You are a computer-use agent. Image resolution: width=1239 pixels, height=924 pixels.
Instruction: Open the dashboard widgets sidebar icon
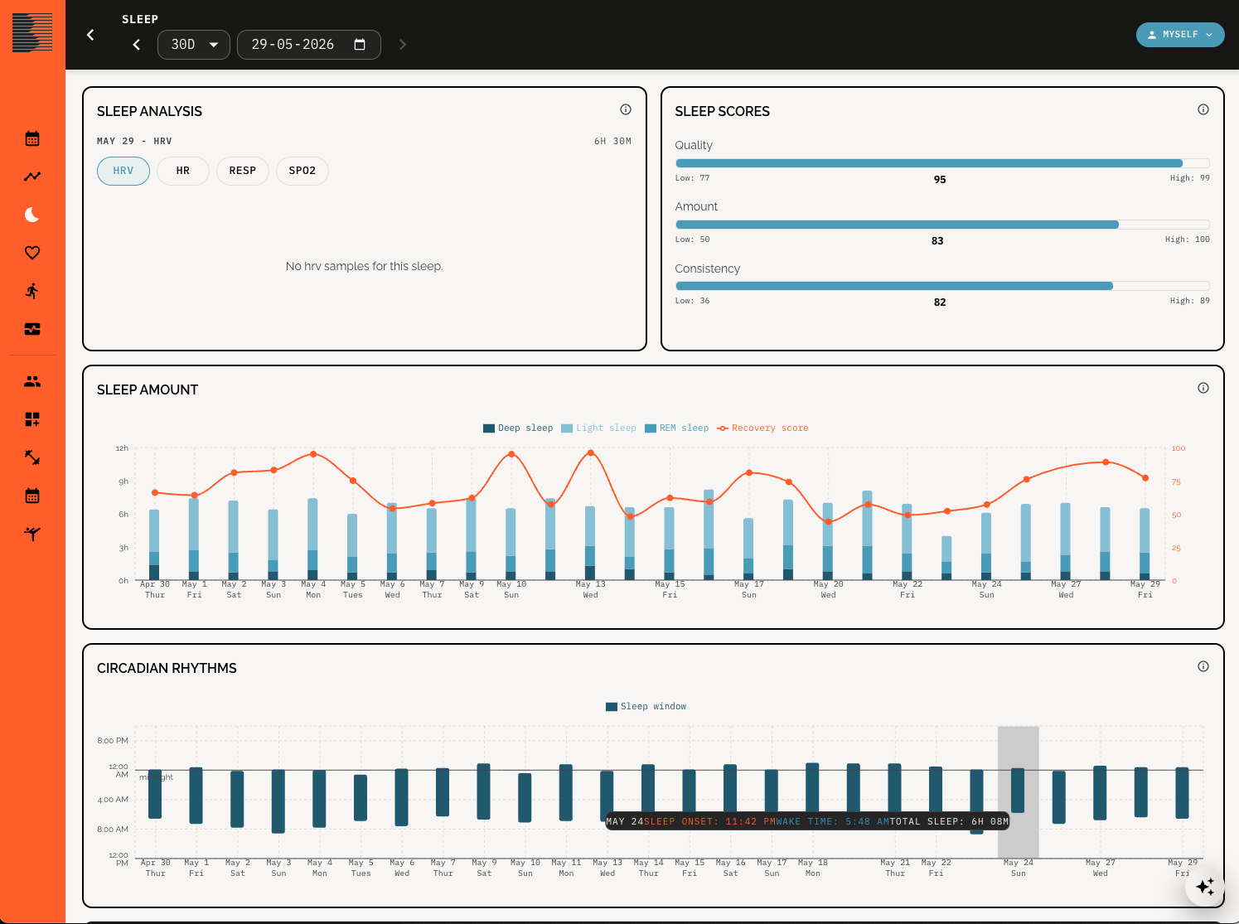coord(32,419)
